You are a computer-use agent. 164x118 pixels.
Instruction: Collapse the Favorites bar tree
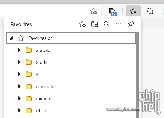11,38
